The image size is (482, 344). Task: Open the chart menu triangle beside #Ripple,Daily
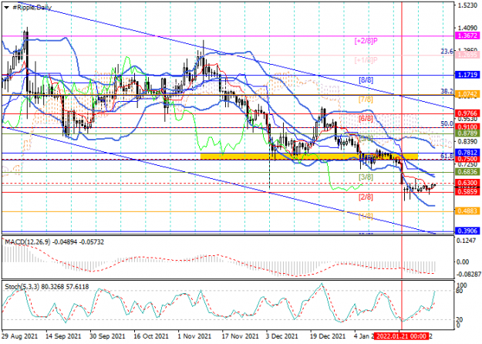pos(6,8)
